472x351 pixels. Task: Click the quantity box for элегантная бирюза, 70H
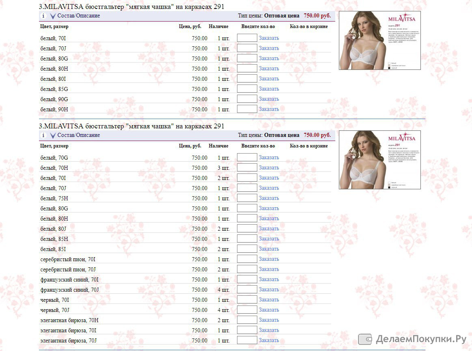(x=247, y=320)
